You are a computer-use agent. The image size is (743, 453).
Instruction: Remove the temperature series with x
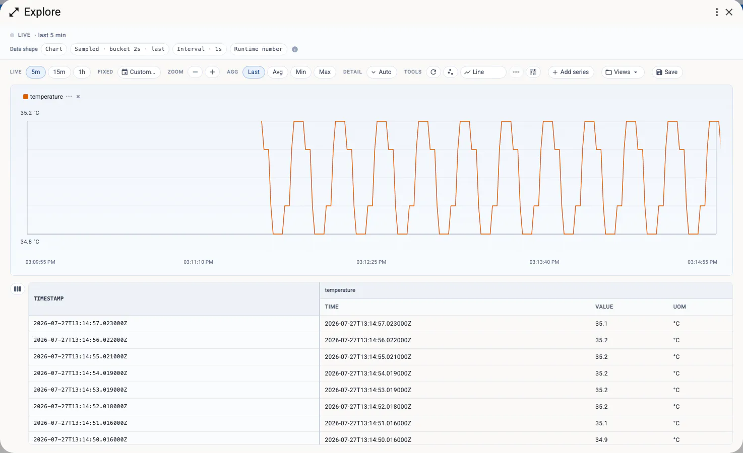78,97
